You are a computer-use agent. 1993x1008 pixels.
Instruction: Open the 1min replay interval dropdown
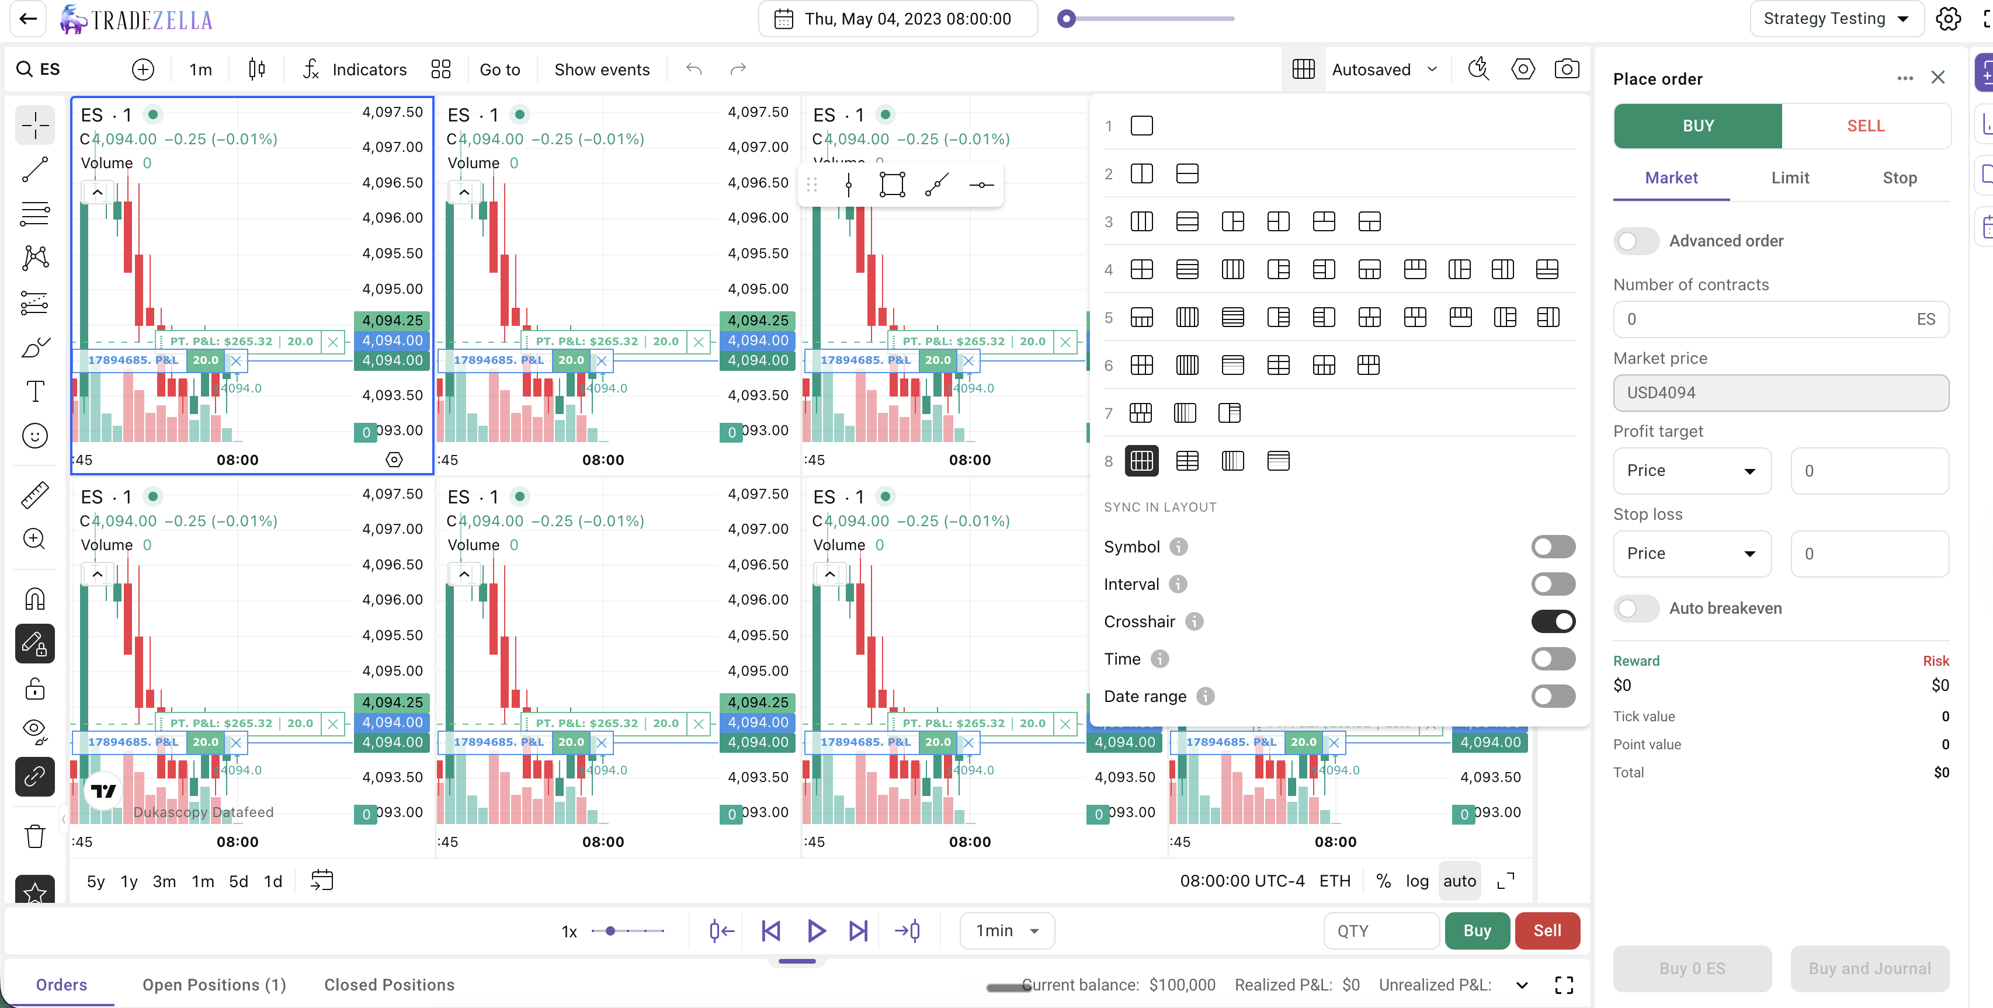click(x=1006, y=931)
